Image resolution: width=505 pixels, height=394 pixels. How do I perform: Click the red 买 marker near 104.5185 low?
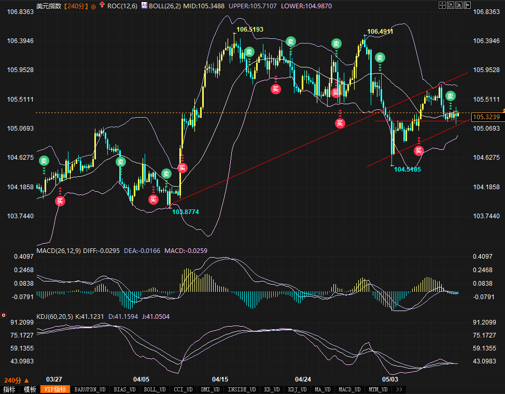418,150
